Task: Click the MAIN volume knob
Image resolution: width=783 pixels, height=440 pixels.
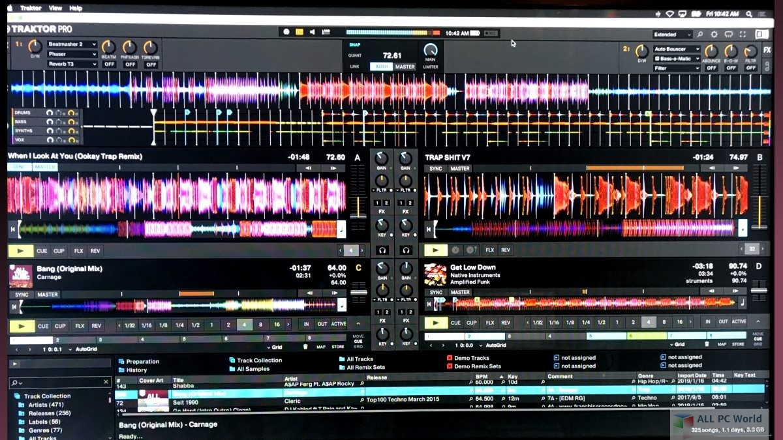Action: tap(430, 50)
